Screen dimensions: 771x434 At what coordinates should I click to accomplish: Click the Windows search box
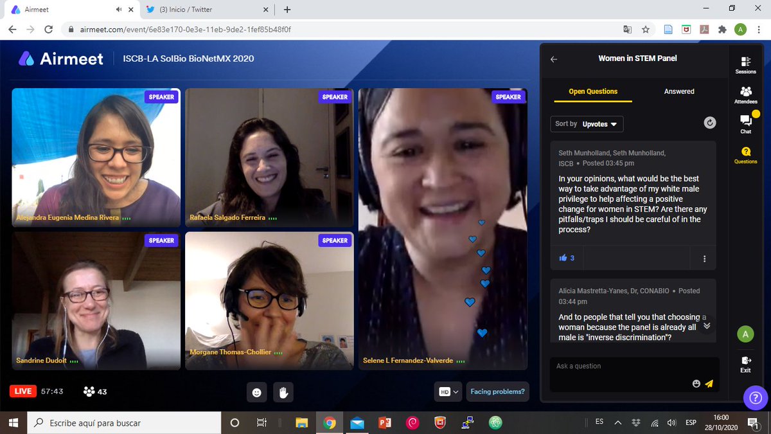(x=124, y=422)
